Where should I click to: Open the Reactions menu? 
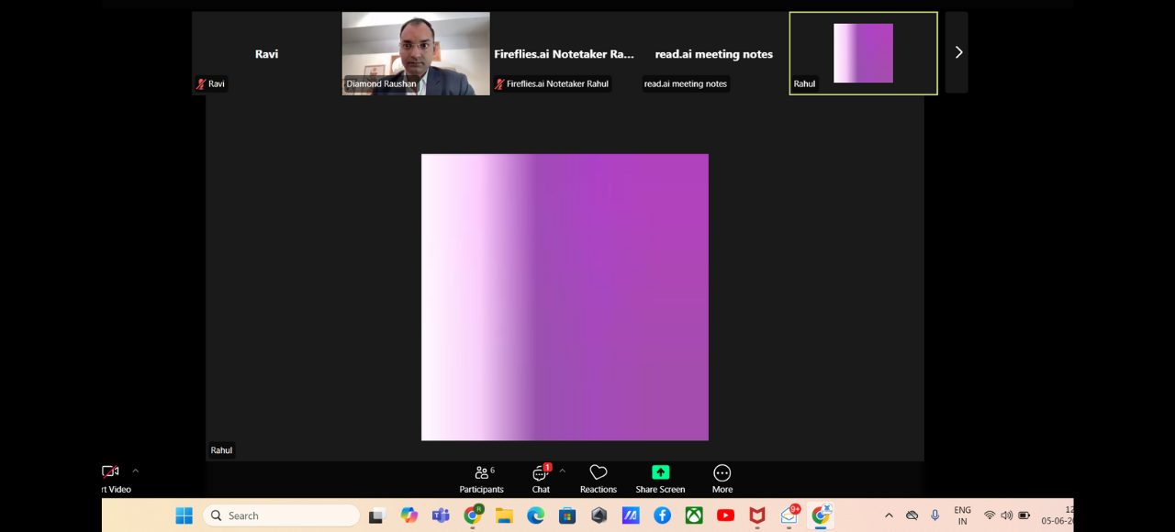(x=599, y=479)
